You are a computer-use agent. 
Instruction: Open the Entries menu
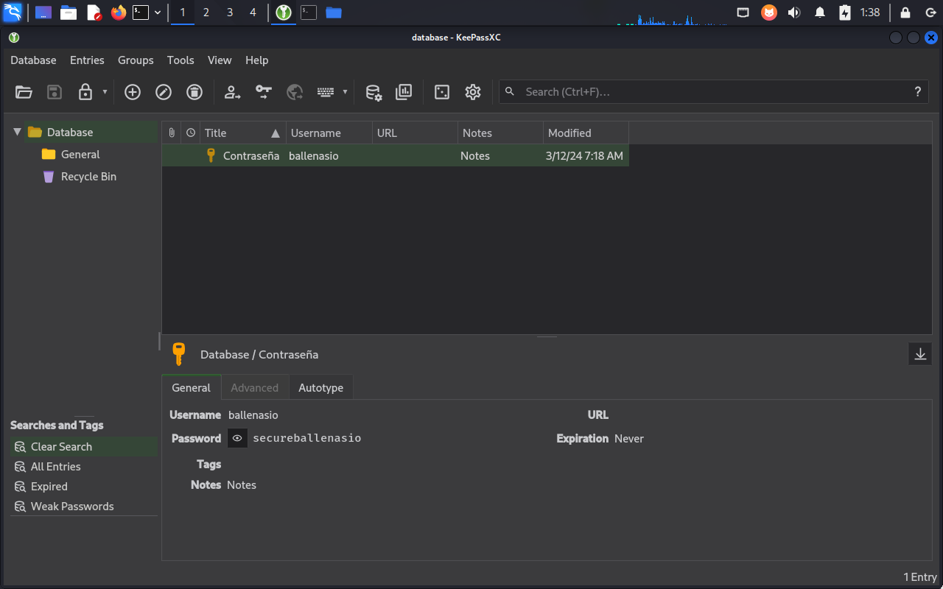pos(87,60)
